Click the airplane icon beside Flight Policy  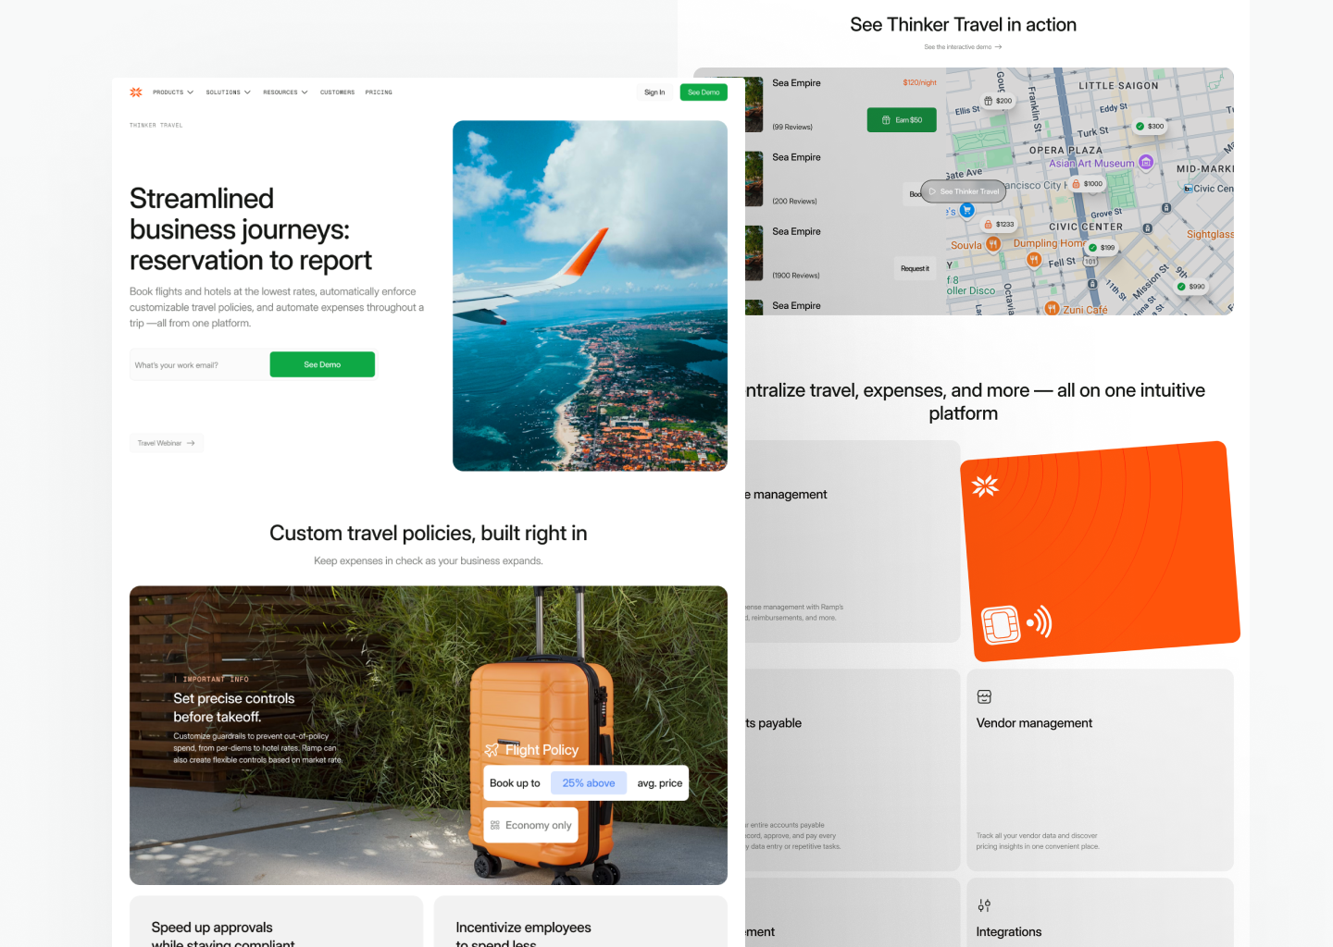pyautogui.click(x=492, y=750)
